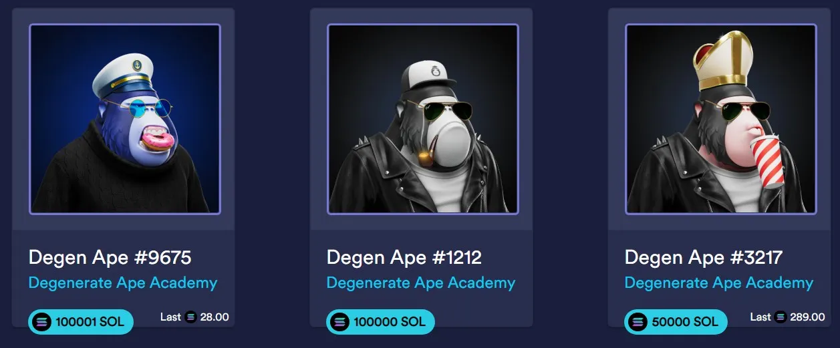Click the 100001 SOL price badge

pos(81,322)
